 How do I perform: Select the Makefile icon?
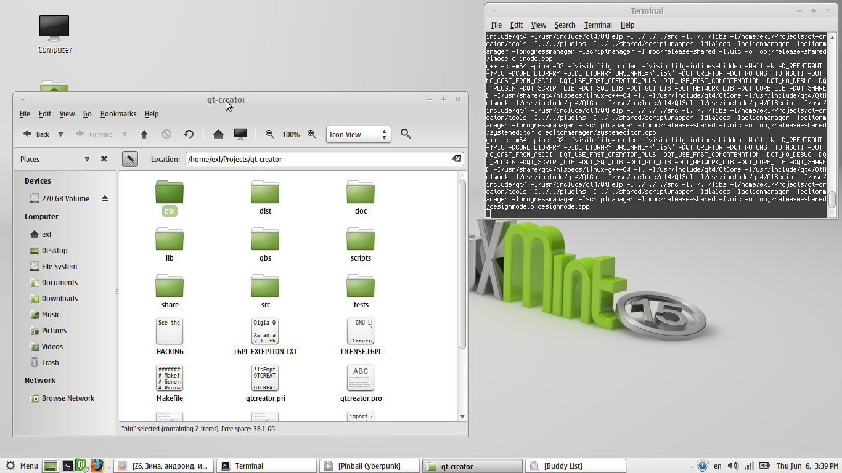[x=170, y=378]
